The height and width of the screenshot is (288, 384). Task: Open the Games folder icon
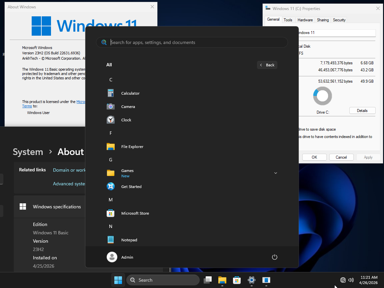point(111,173)
